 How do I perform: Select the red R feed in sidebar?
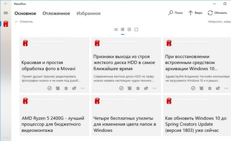point(6,24)
